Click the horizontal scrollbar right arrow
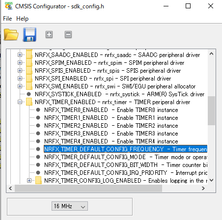 click(x=203, y=188)
